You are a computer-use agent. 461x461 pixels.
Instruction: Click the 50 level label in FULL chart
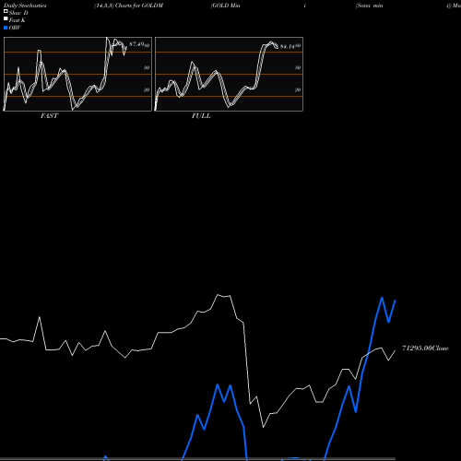[298, 67]
